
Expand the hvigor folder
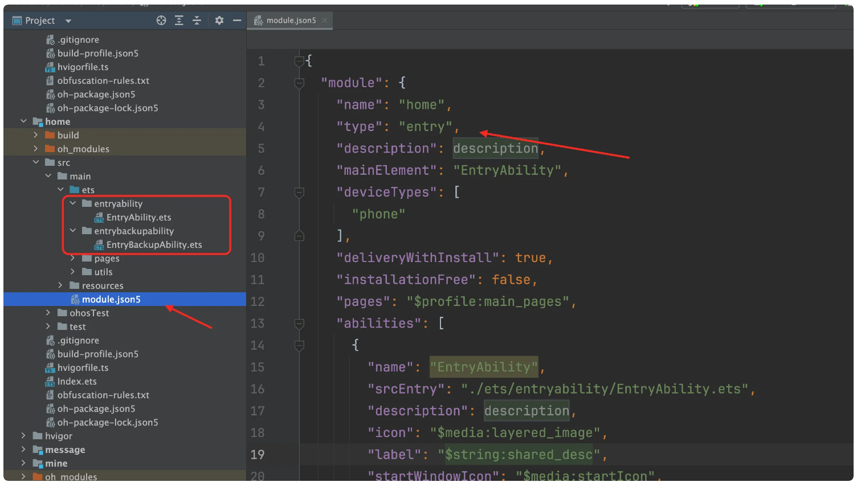23,436
